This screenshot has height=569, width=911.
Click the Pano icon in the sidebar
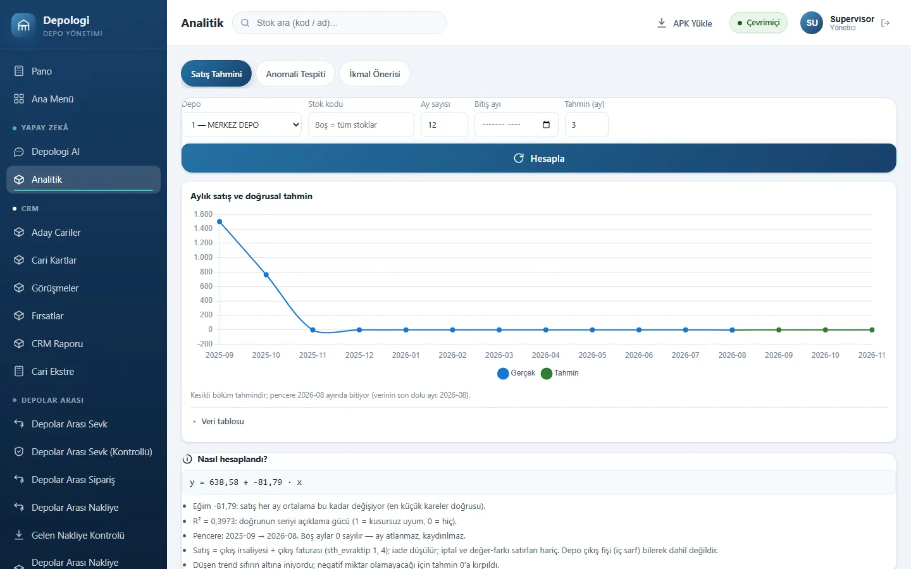tap(19, 71)
